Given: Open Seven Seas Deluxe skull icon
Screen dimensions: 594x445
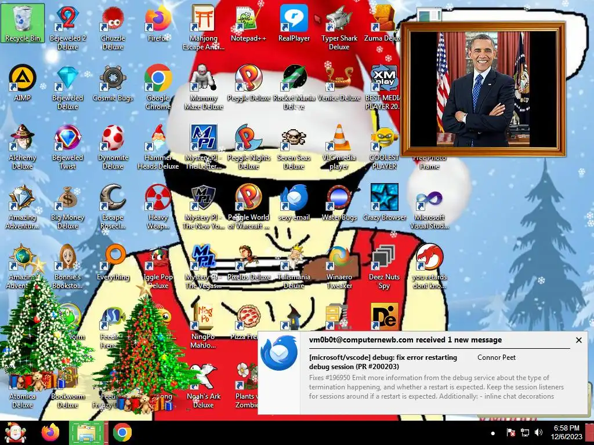Looking at the screenshot, I should tap(294, 147).
